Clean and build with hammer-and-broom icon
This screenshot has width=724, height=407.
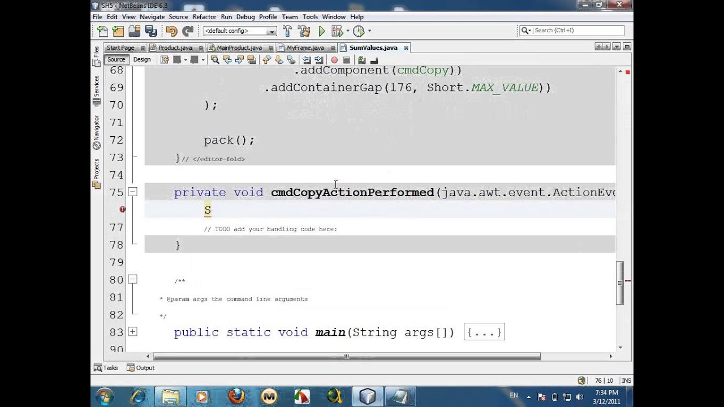304,31
